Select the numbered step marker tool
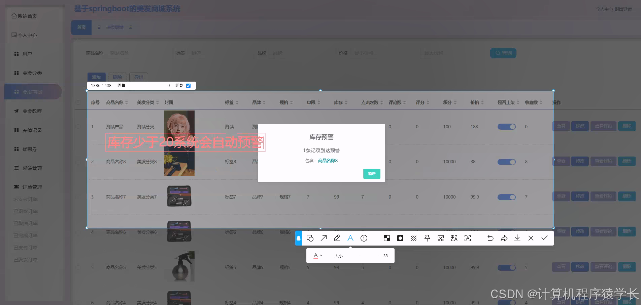The width and height of the screenshot is (641, 305). click(364, 238)
